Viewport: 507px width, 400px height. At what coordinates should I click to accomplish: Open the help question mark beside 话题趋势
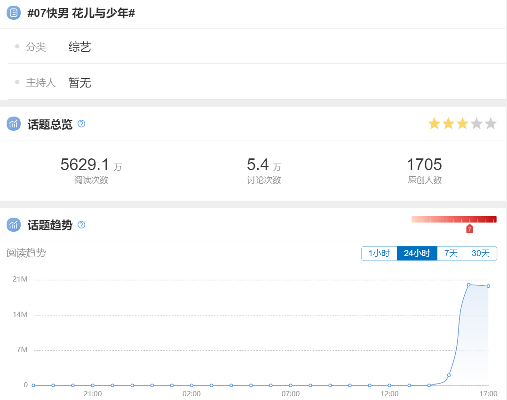click(x=81, y=225)
